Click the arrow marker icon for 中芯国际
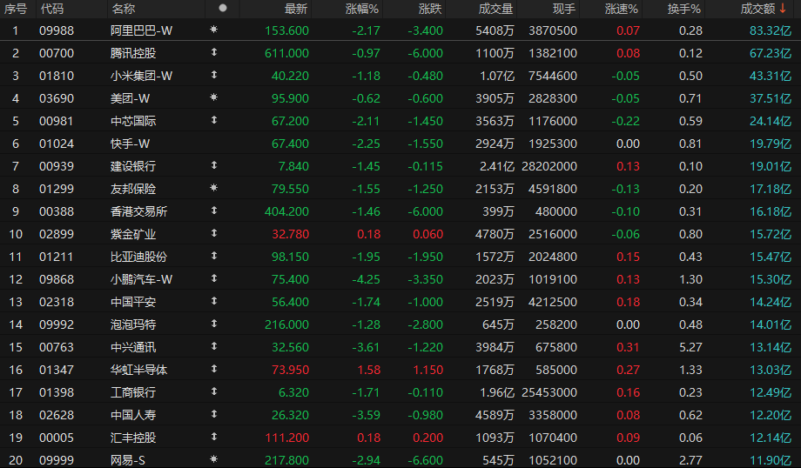Image resolution: width=801 pixels, height=468 pixels. click(214, 120)
